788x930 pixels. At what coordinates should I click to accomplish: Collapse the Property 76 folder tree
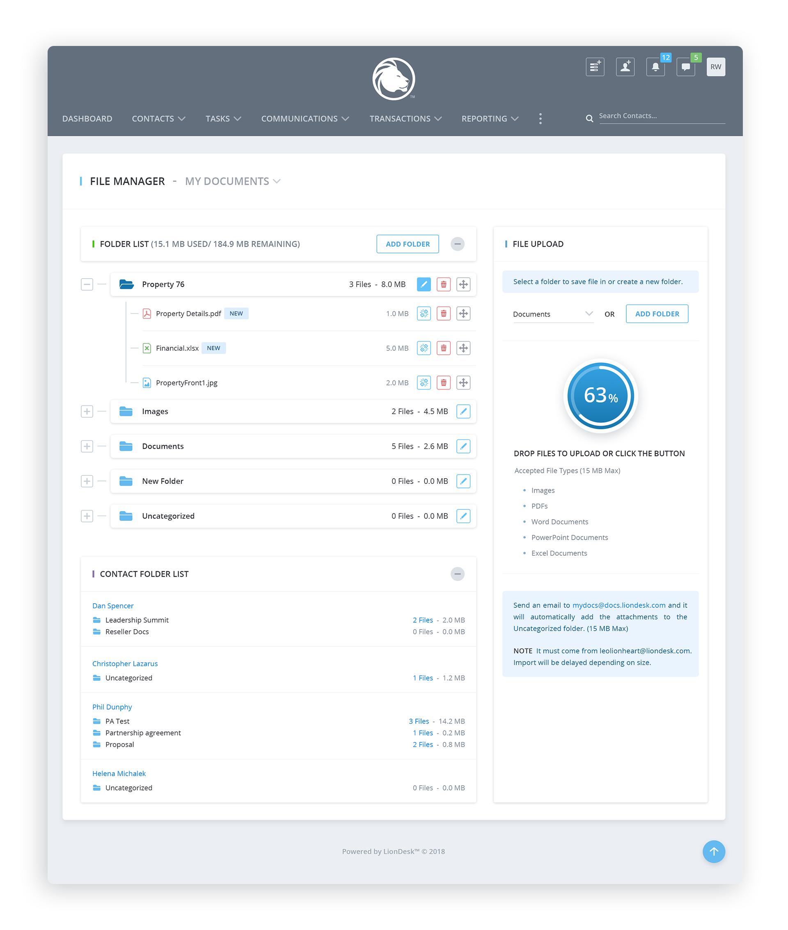tap(87, 284)
